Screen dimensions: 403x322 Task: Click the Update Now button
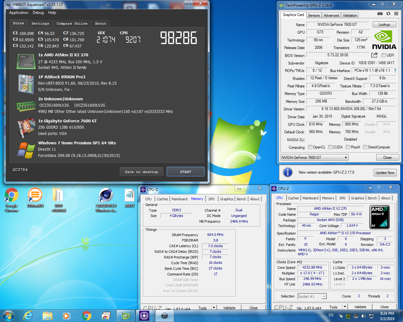coord(385,173)
